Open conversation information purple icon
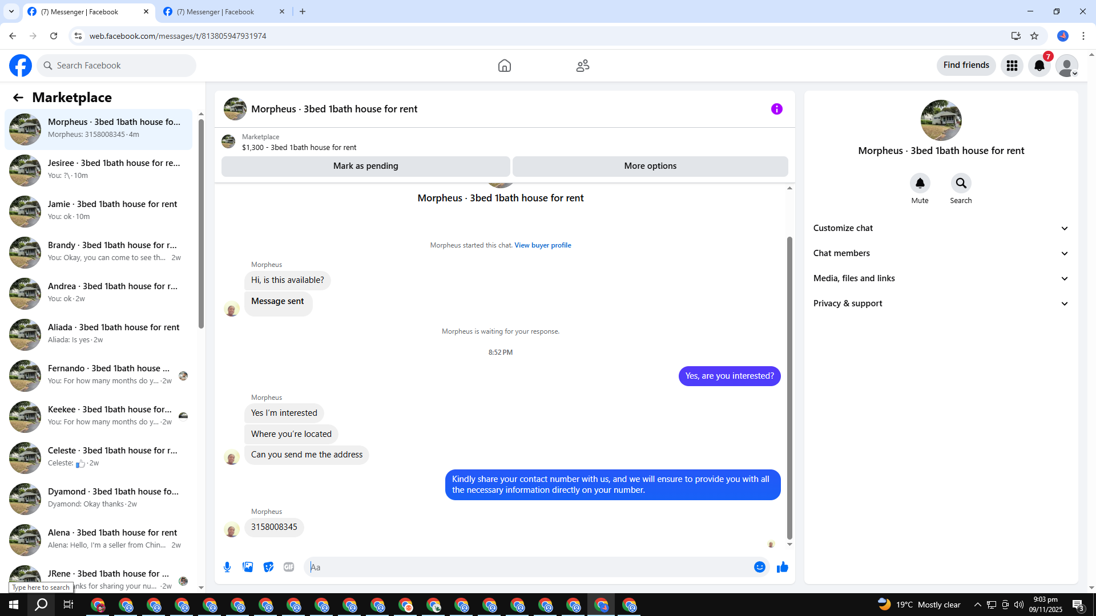This screenshot has width=1096, height=616. coord(777,109)
